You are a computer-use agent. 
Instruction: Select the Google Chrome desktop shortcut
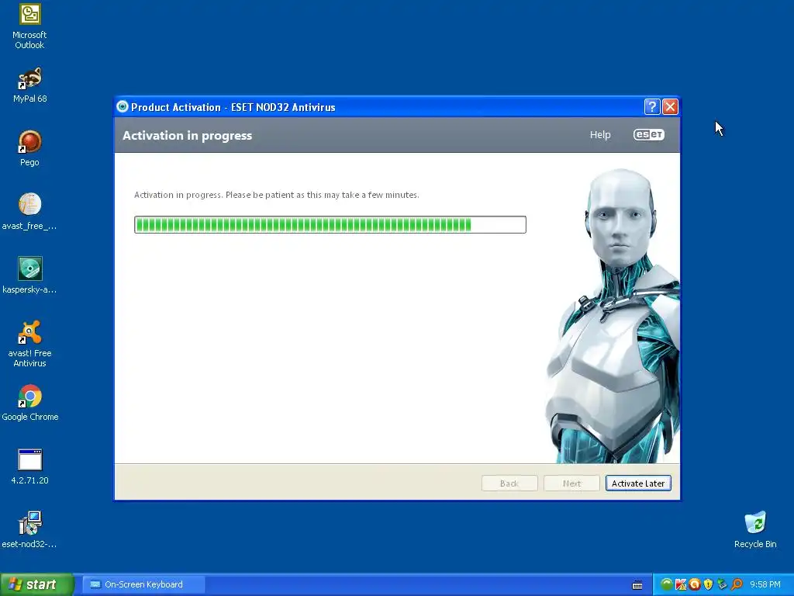click(x=30, y=404)
